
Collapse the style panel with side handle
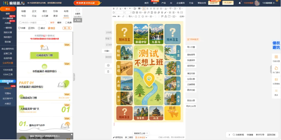(x=74, y=77)
